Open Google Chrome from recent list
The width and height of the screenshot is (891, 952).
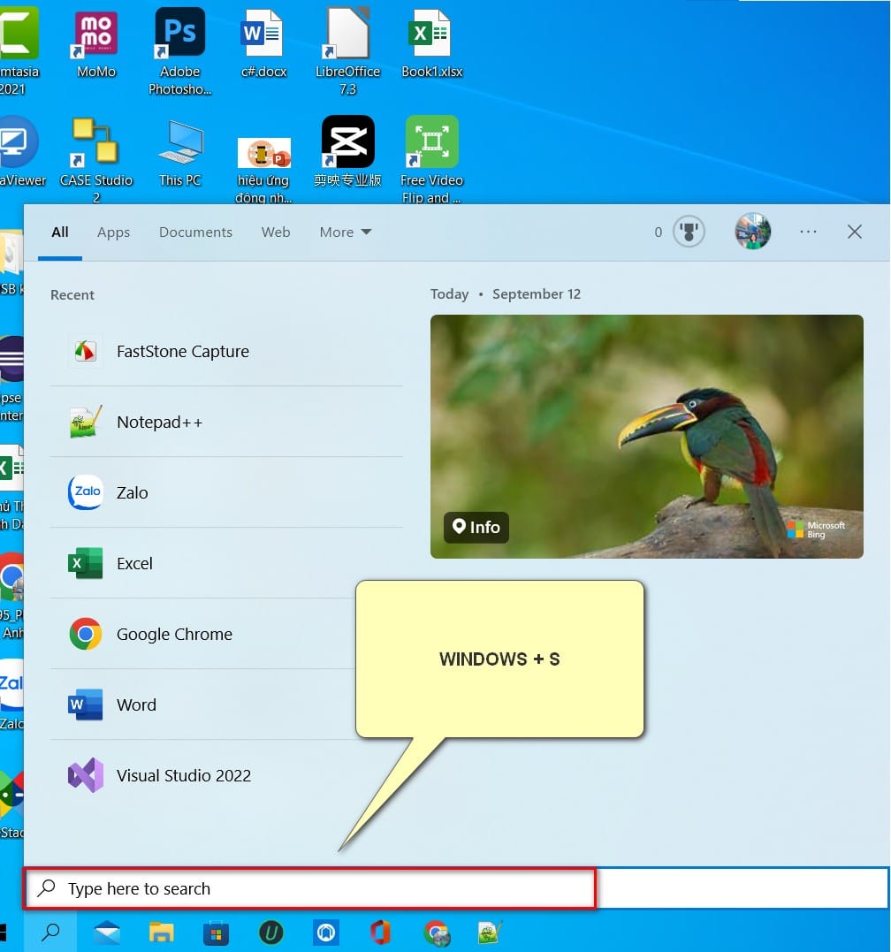tap(202, 634)
